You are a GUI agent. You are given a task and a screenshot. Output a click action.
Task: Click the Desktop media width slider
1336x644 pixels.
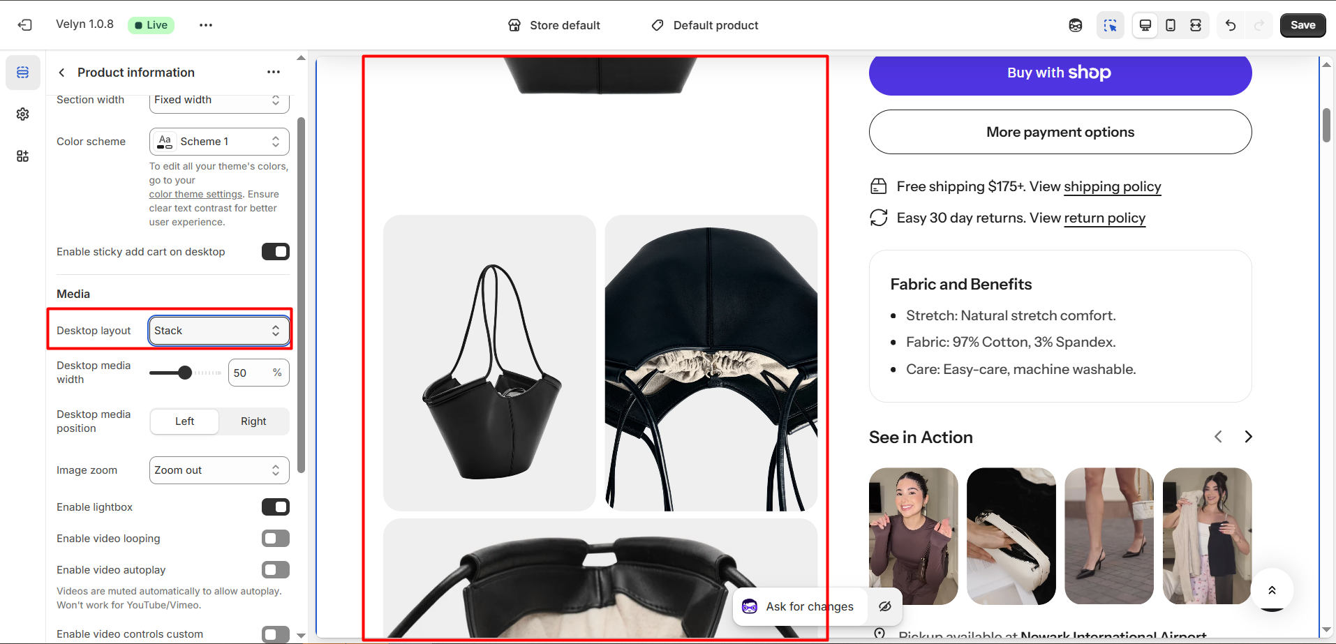tap(185, 373)
